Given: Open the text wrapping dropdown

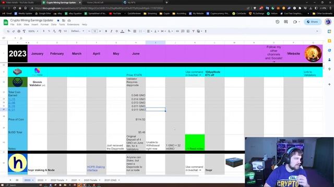Looking at the screenshot, I should coord(163,31).
